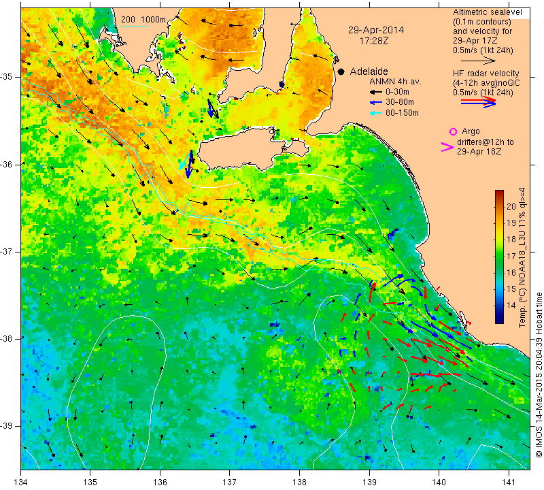
Task: Click the temperature color bar
Action: click(499, 257)
